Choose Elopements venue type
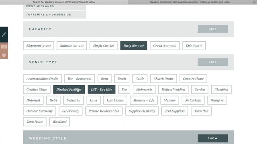The width and height of the screenshot is (257, 144). pyautogui.click(x=144, y=90)
